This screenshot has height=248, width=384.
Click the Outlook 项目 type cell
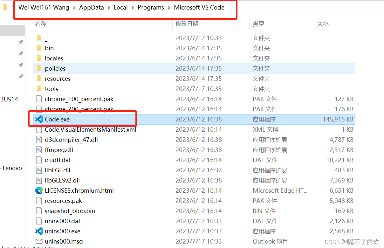point(270,241)
